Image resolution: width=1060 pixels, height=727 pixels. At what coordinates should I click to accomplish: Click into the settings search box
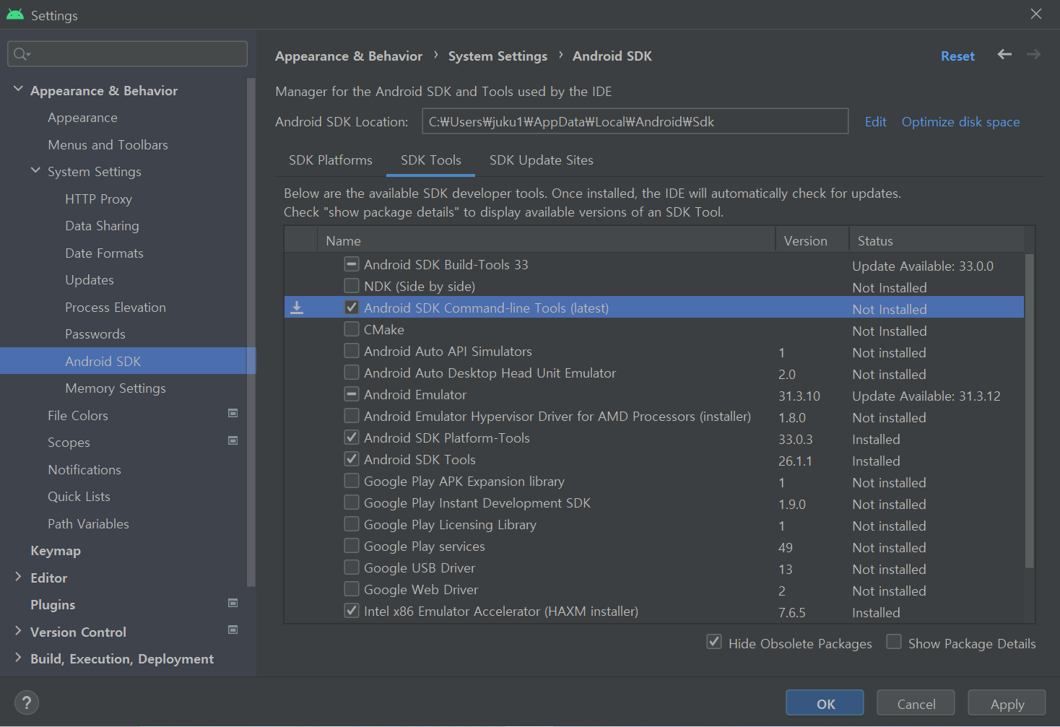pos(127,54)
